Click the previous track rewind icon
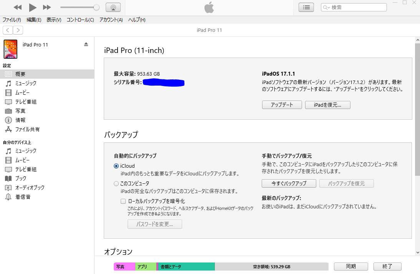Image resolution: width=420 pixels, height=274 pixels. 17,8
